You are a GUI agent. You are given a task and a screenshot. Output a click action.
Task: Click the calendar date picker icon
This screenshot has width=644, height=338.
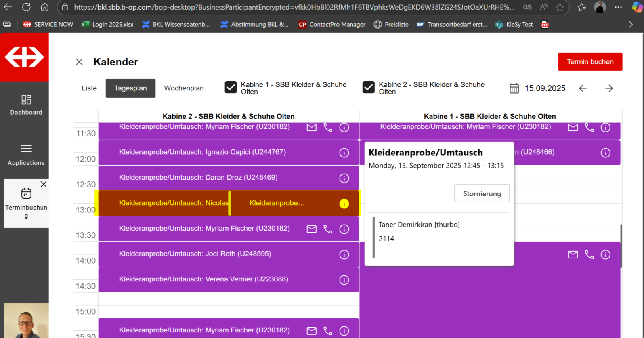click(514, 88)
